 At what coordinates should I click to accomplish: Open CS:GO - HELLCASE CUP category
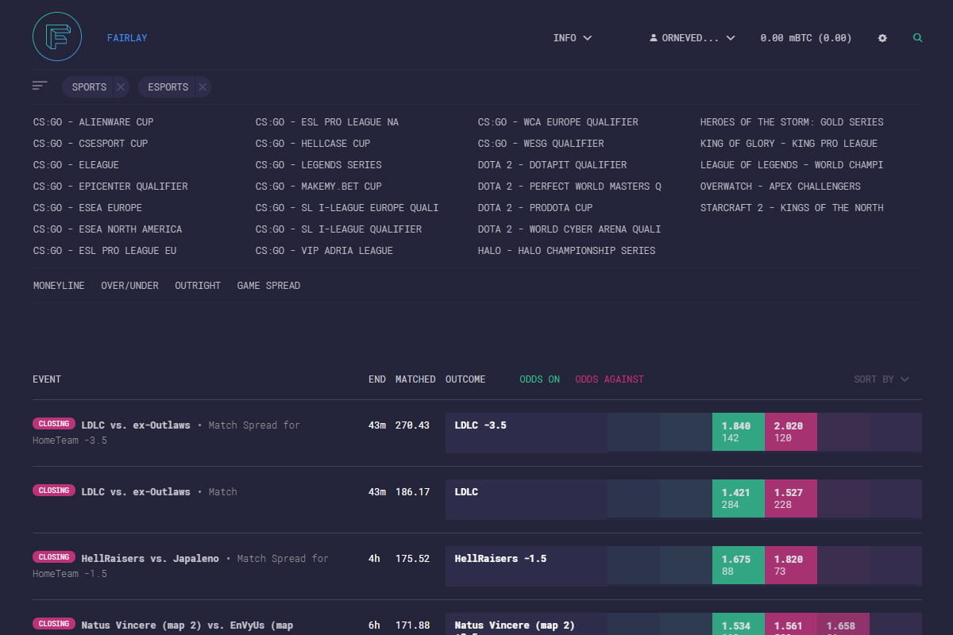point(313,144)
